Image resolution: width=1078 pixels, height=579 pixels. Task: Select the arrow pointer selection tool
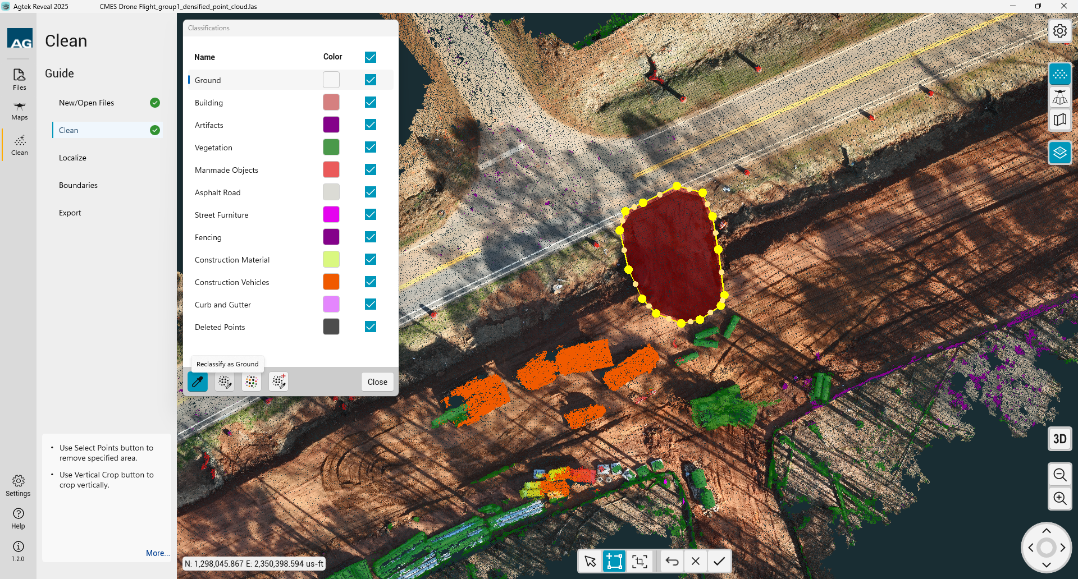(590, 561)
